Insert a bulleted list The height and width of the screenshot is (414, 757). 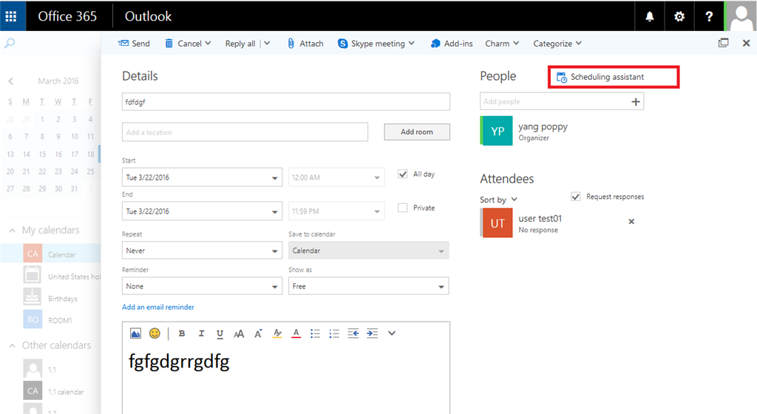point(315,333)
